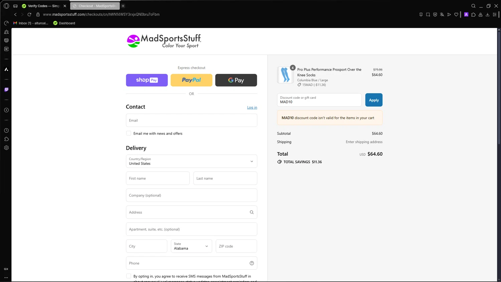Viewport: 501px width, 282px height.
Task: Click the 15MAD discount tag text
Action: tap(314, 85)
